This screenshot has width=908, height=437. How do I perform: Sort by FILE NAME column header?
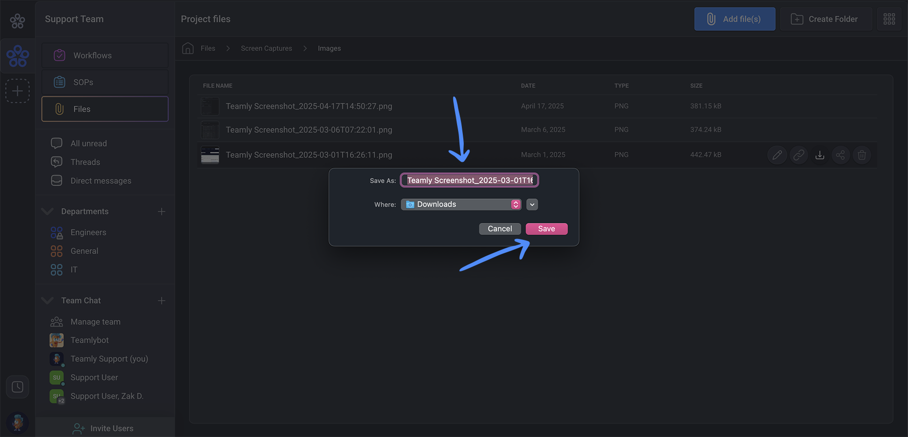point(218,86)
